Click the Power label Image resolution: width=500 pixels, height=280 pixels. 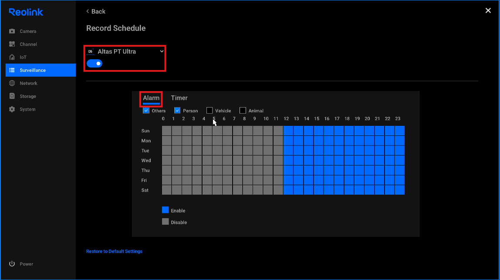pyautogui.click(x=27, y=264)
